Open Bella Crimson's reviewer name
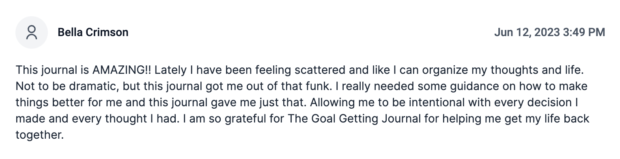This screenshot has width=620, height=159. click(93, 32)
